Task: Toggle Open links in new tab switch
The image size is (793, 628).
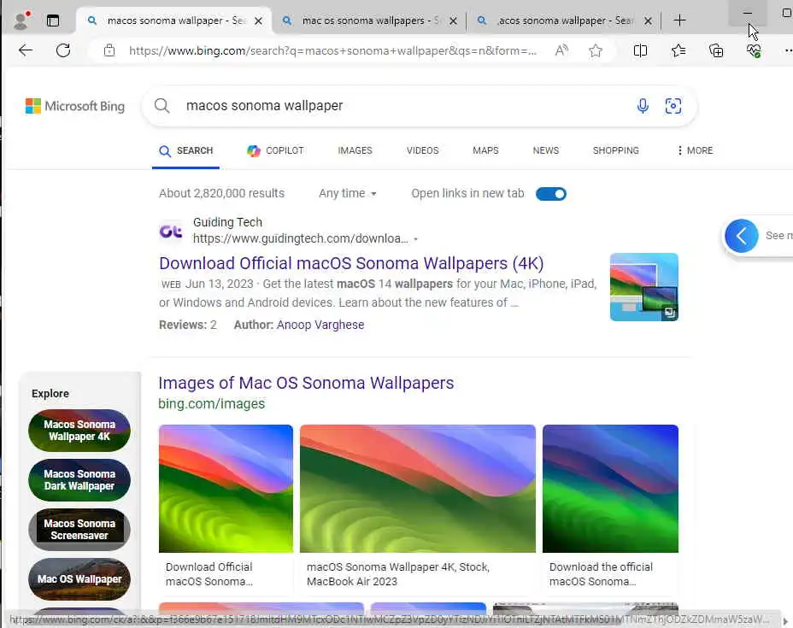Action: (551, 194)
